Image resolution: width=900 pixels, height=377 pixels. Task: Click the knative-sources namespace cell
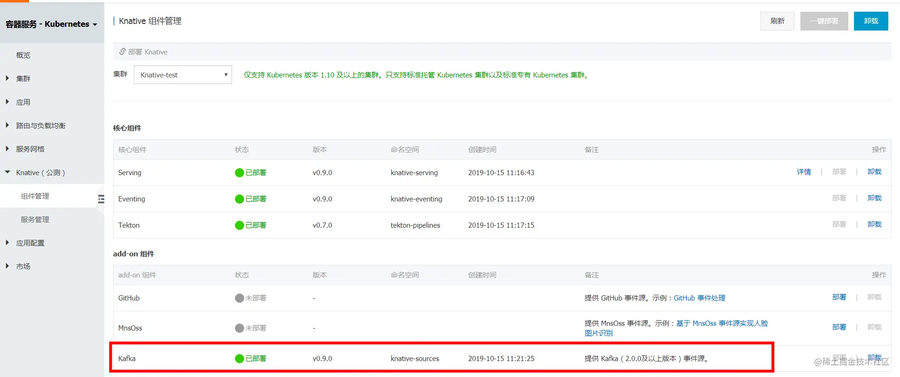pos(415,359)
